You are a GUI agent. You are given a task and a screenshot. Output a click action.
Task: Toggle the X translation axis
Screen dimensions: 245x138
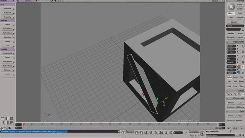[x=238, y=66]
